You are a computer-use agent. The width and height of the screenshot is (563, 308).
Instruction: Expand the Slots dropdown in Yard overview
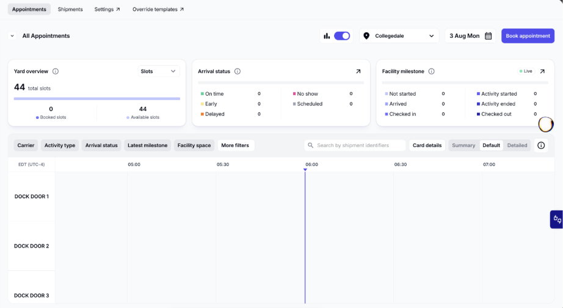tap(158, 71)
